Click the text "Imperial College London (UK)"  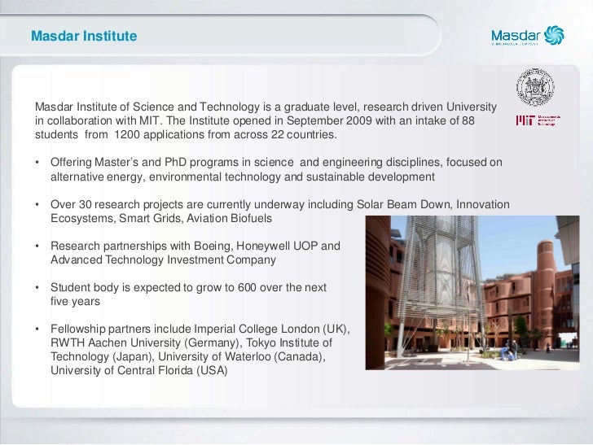click(272, 329)
